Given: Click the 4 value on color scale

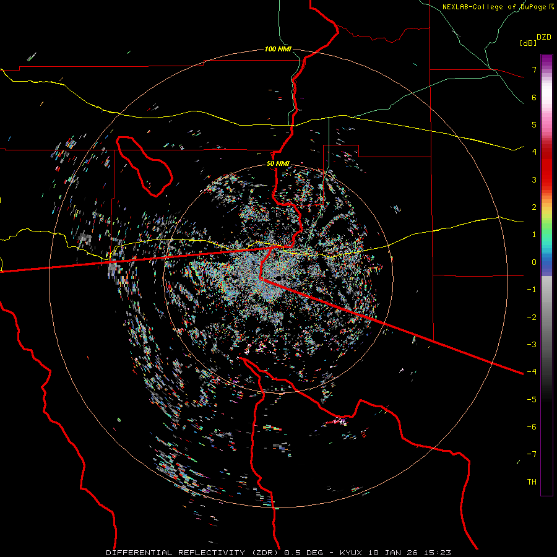Looking at the screenshot, I should point(534,152).
